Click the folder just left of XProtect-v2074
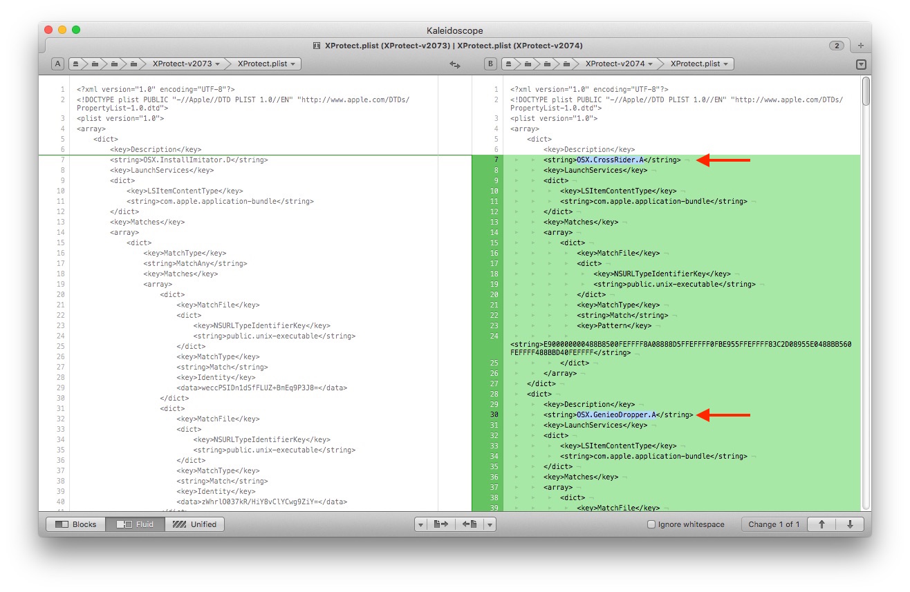 click(x=566, y=64)
